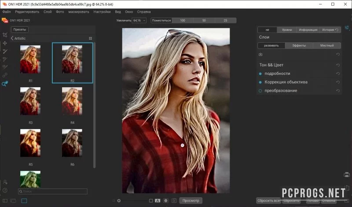This screenshot has width=352, height=207.
Task: Set zoom to 100
Action: pos(183,20)
